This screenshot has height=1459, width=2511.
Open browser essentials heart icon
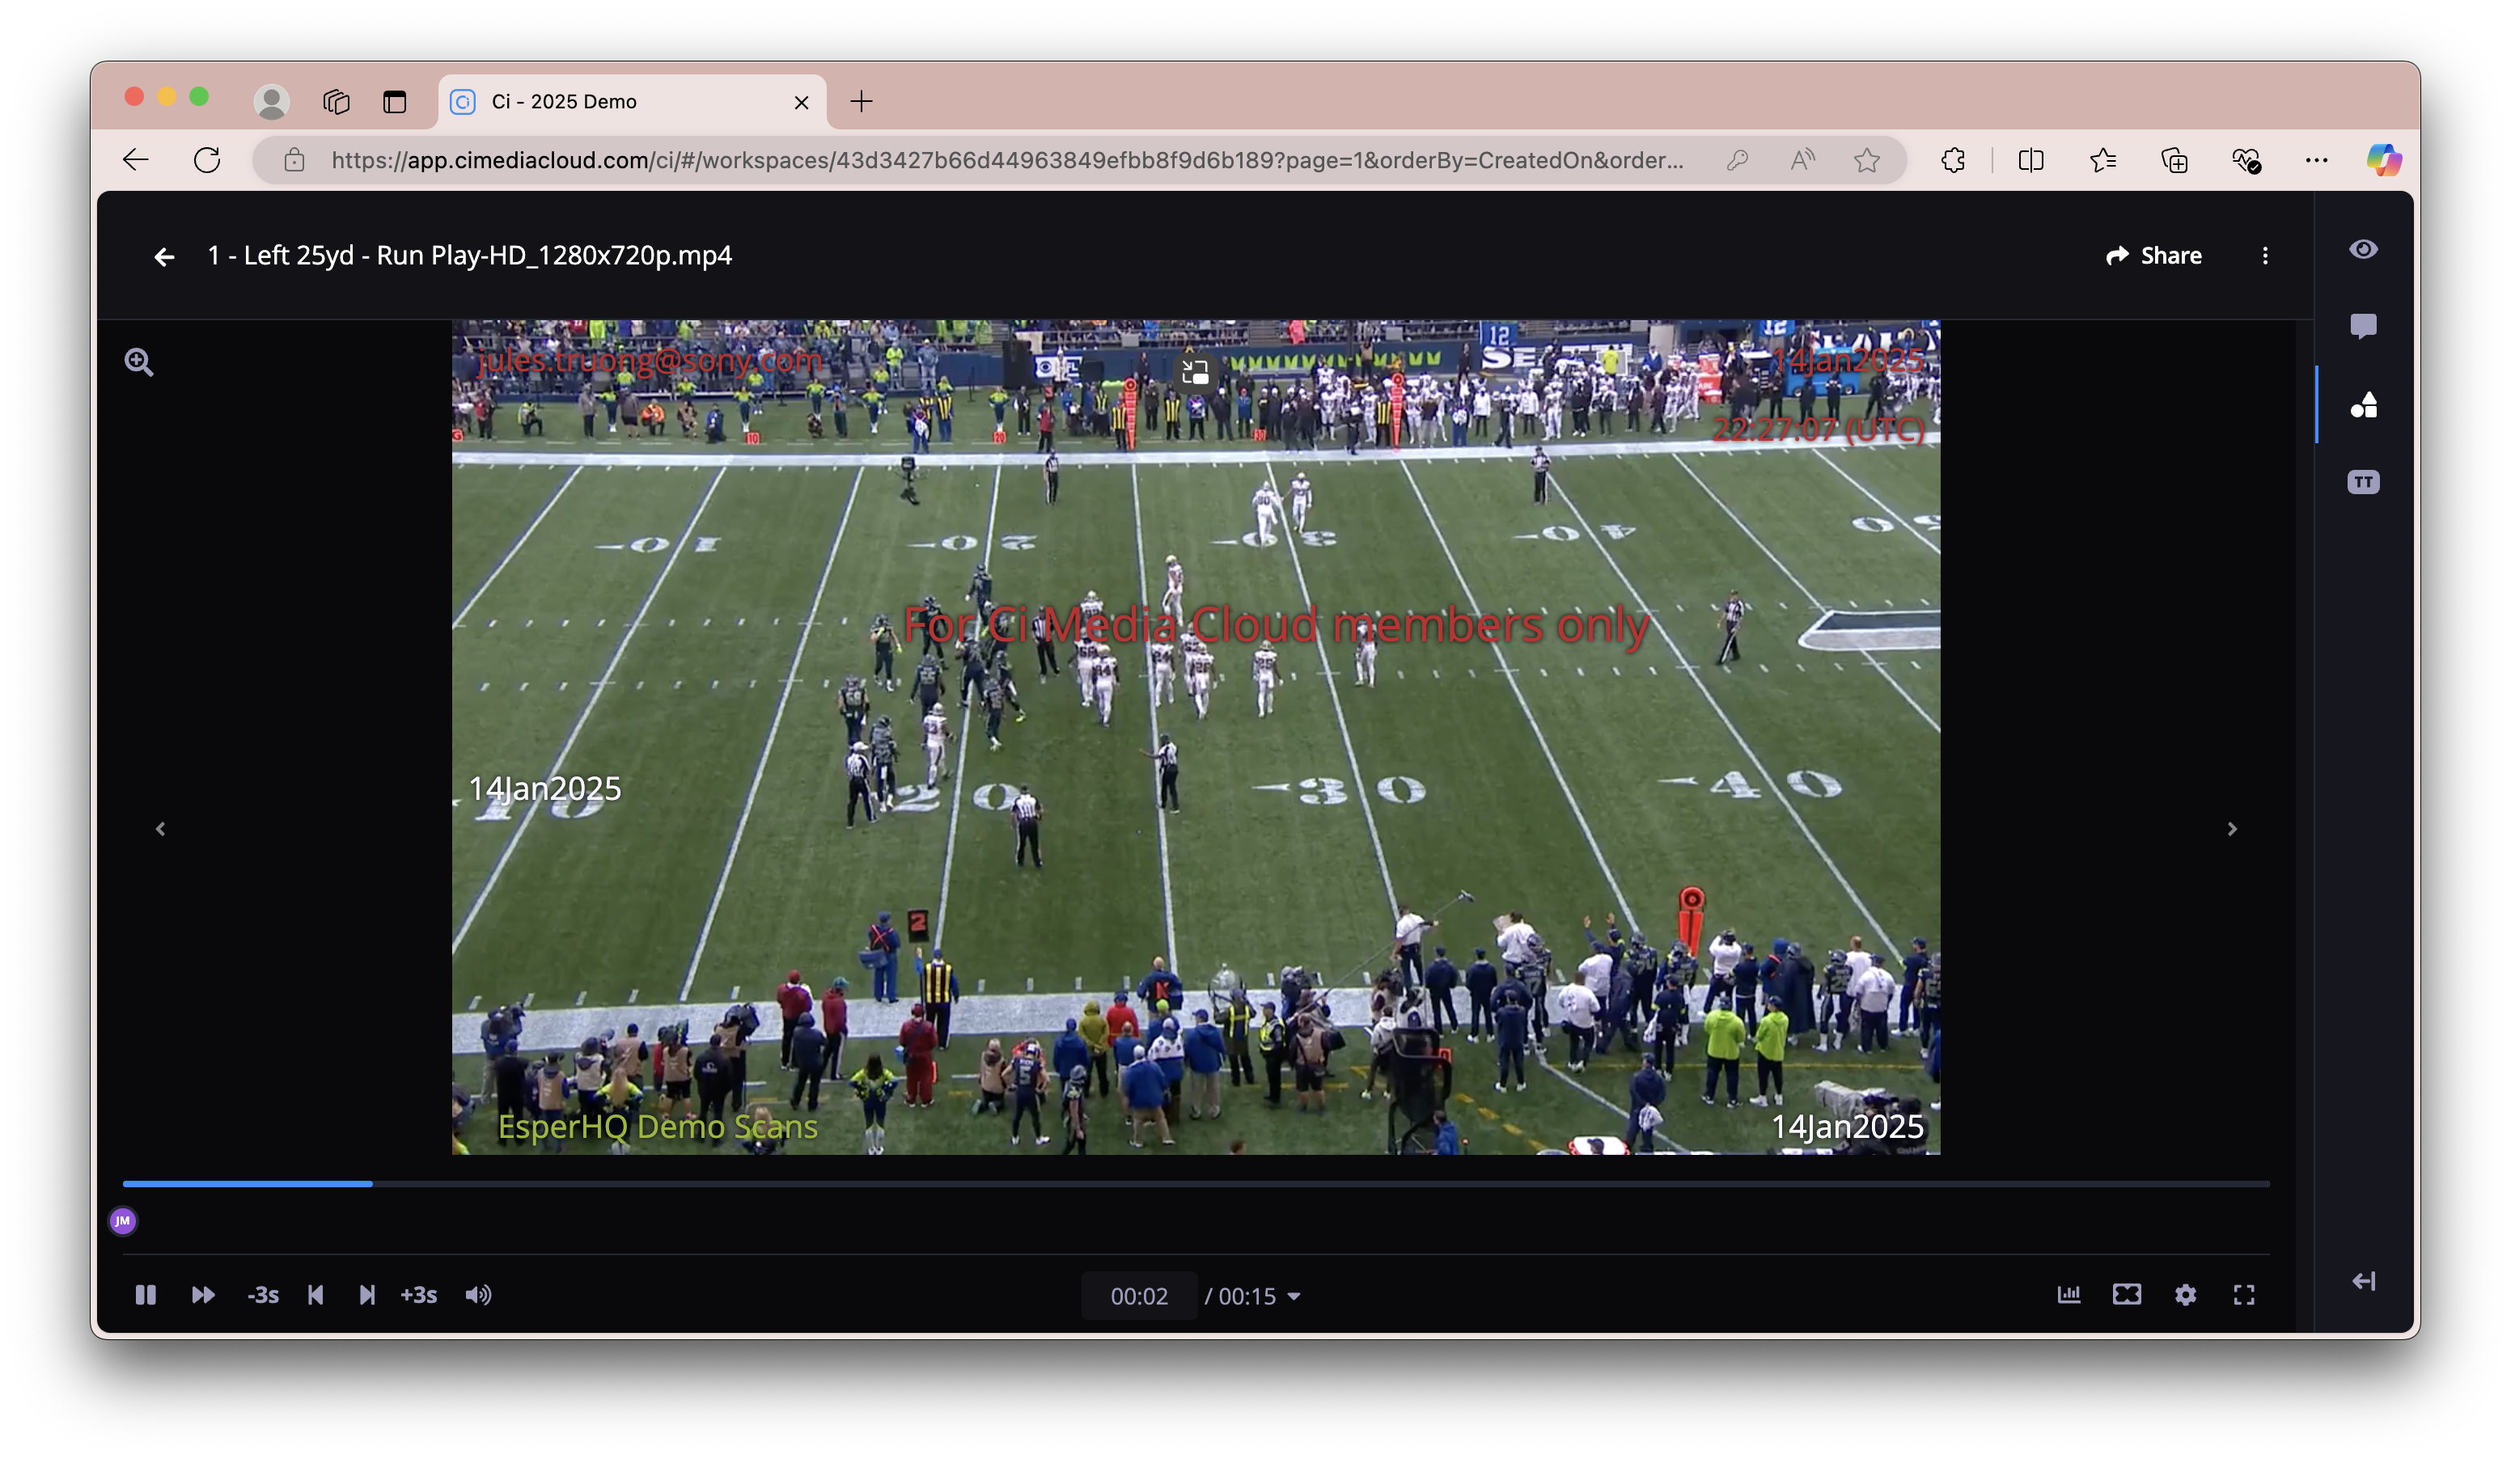pyautogui.click(x=2246, y=159)
